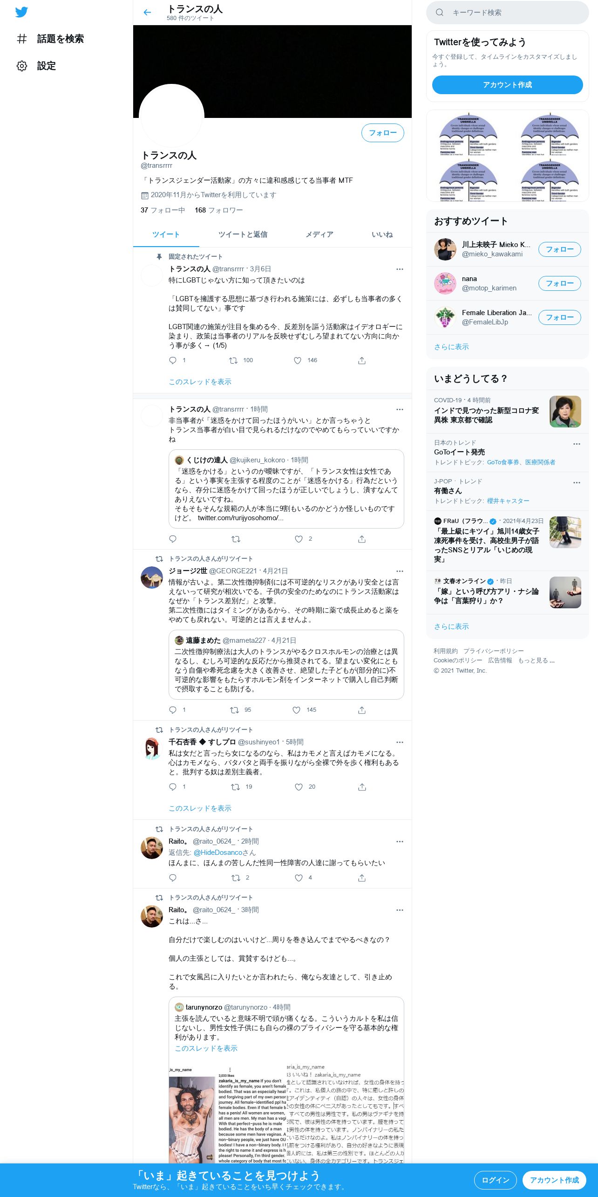Open ジョージ2世 avatar
The width and height of the screenshot is (598, 1197).
tap(152, 578)
